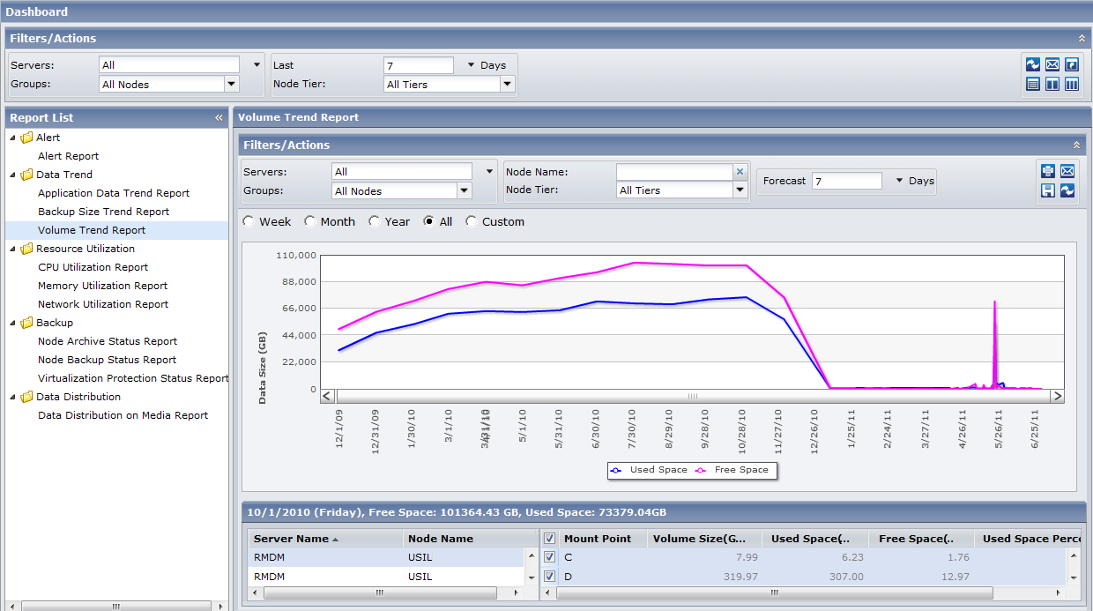Uncheck the checkbox for mount point C
Image resolution: width=1093 pixels, height=611 pixels.
[x=550, y=557]
